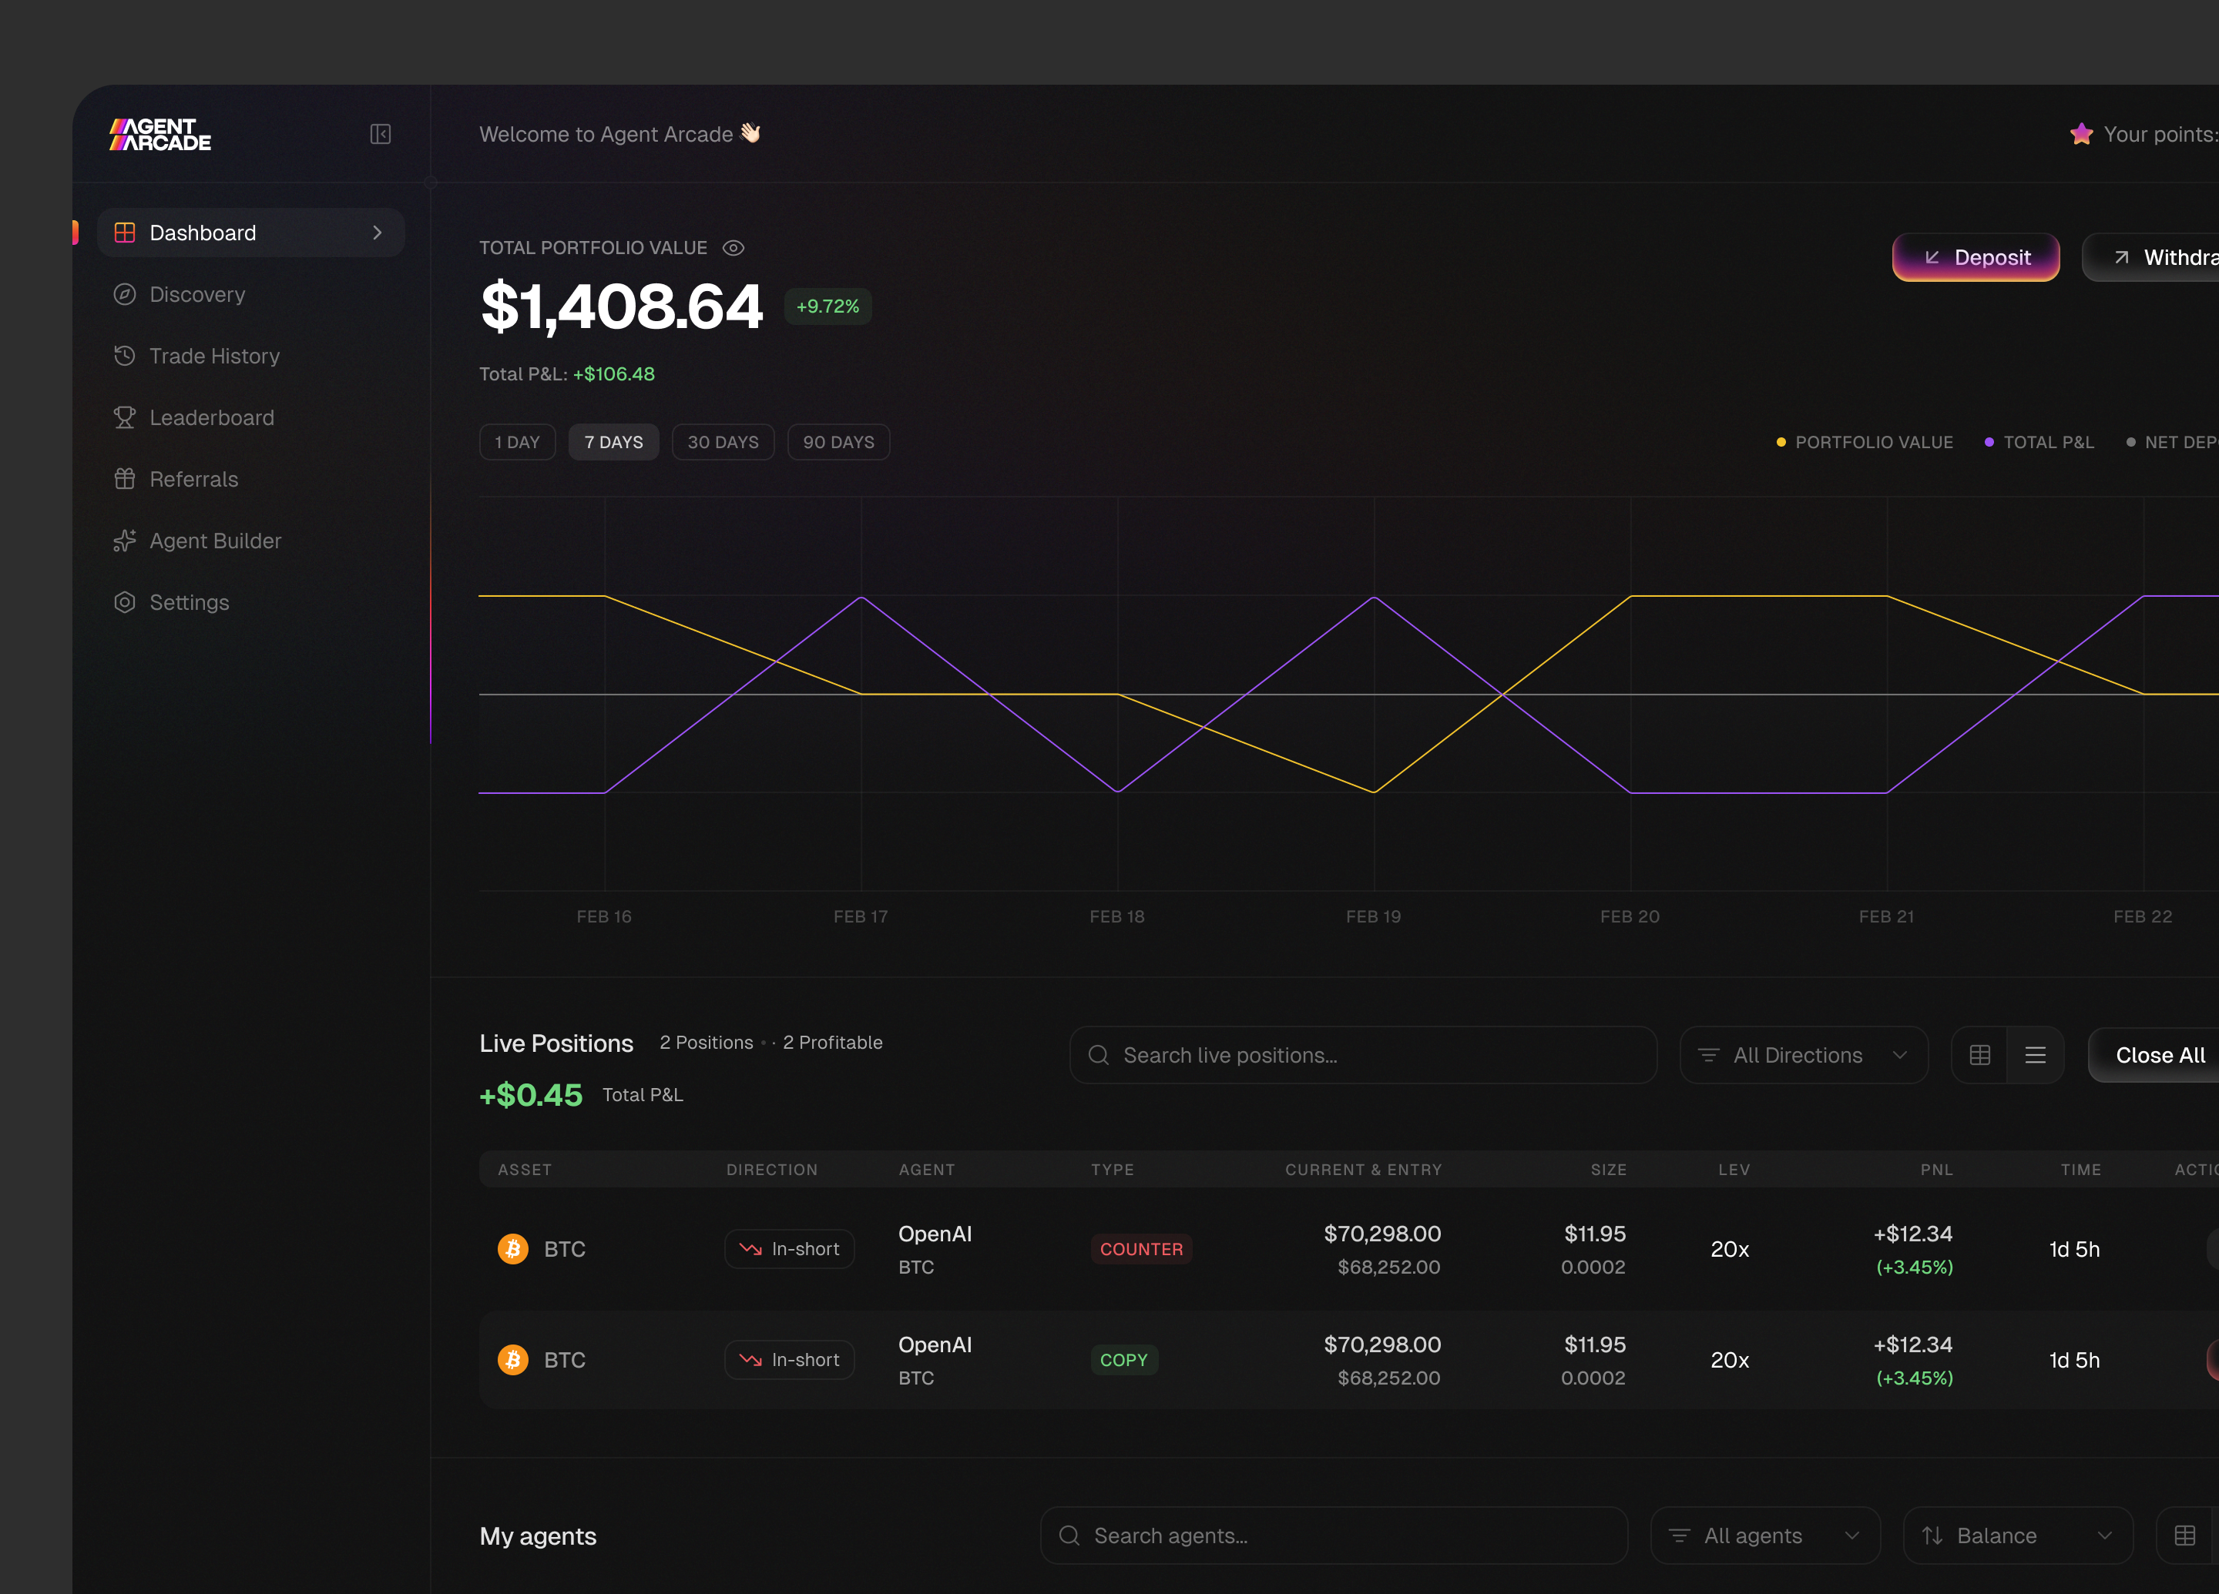Click the points star icon
Viewport: 2219px width, 1594px height.
tap(2081, 134)
